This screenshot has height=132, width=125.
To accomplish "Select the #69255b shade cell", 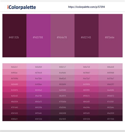I will point(39,107).
